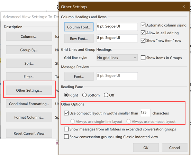The image size is (191, 155).
Task: Click the Other Settings button
Action: point(29,90)
